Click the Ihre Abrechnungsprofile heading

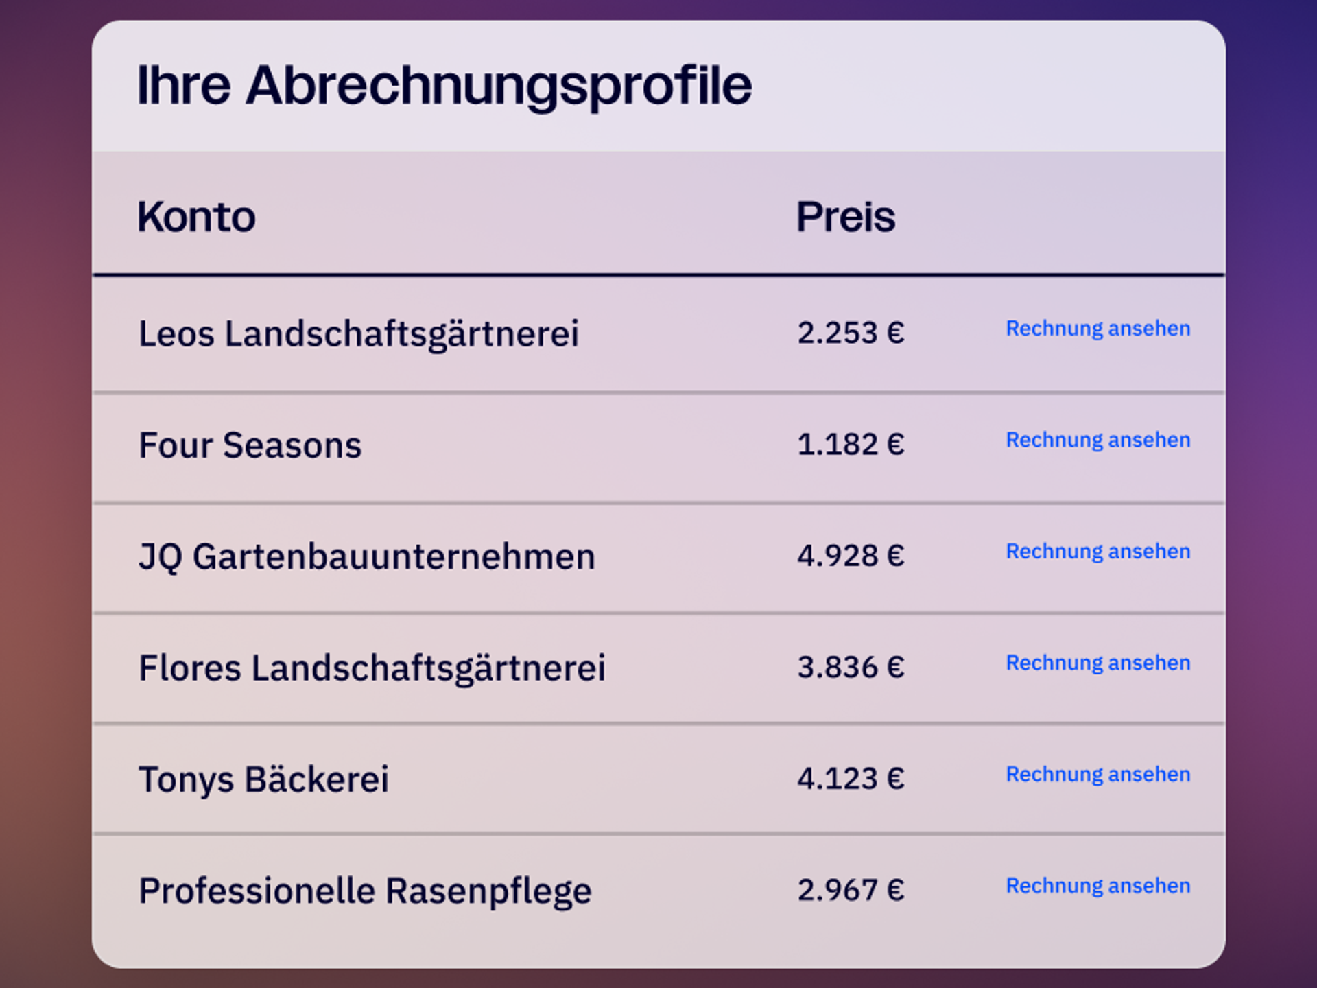point(444,86)
